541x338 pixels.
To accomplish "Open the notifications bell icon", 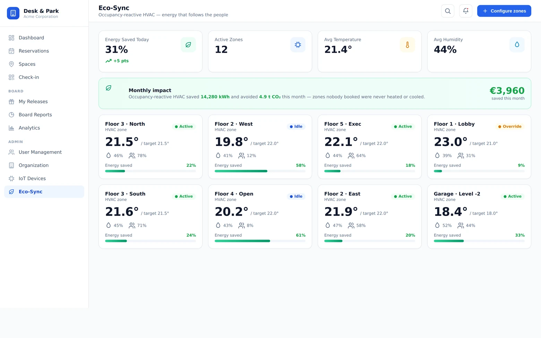I will (x=466, y=11).
